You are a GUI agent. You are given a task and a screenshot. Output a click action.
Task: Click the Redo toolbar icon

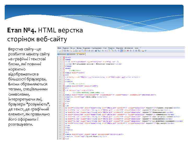click(92, 51)
